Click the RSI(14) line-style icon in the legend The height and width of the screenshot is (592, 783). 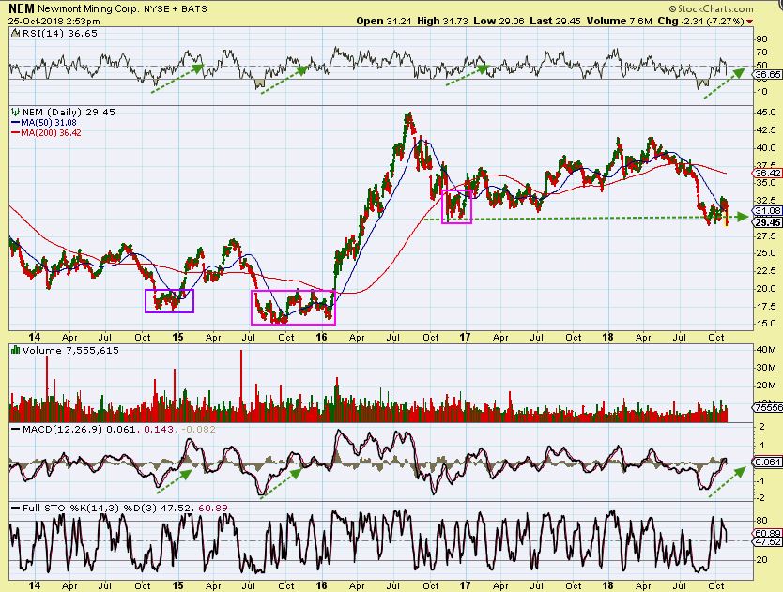15,34
